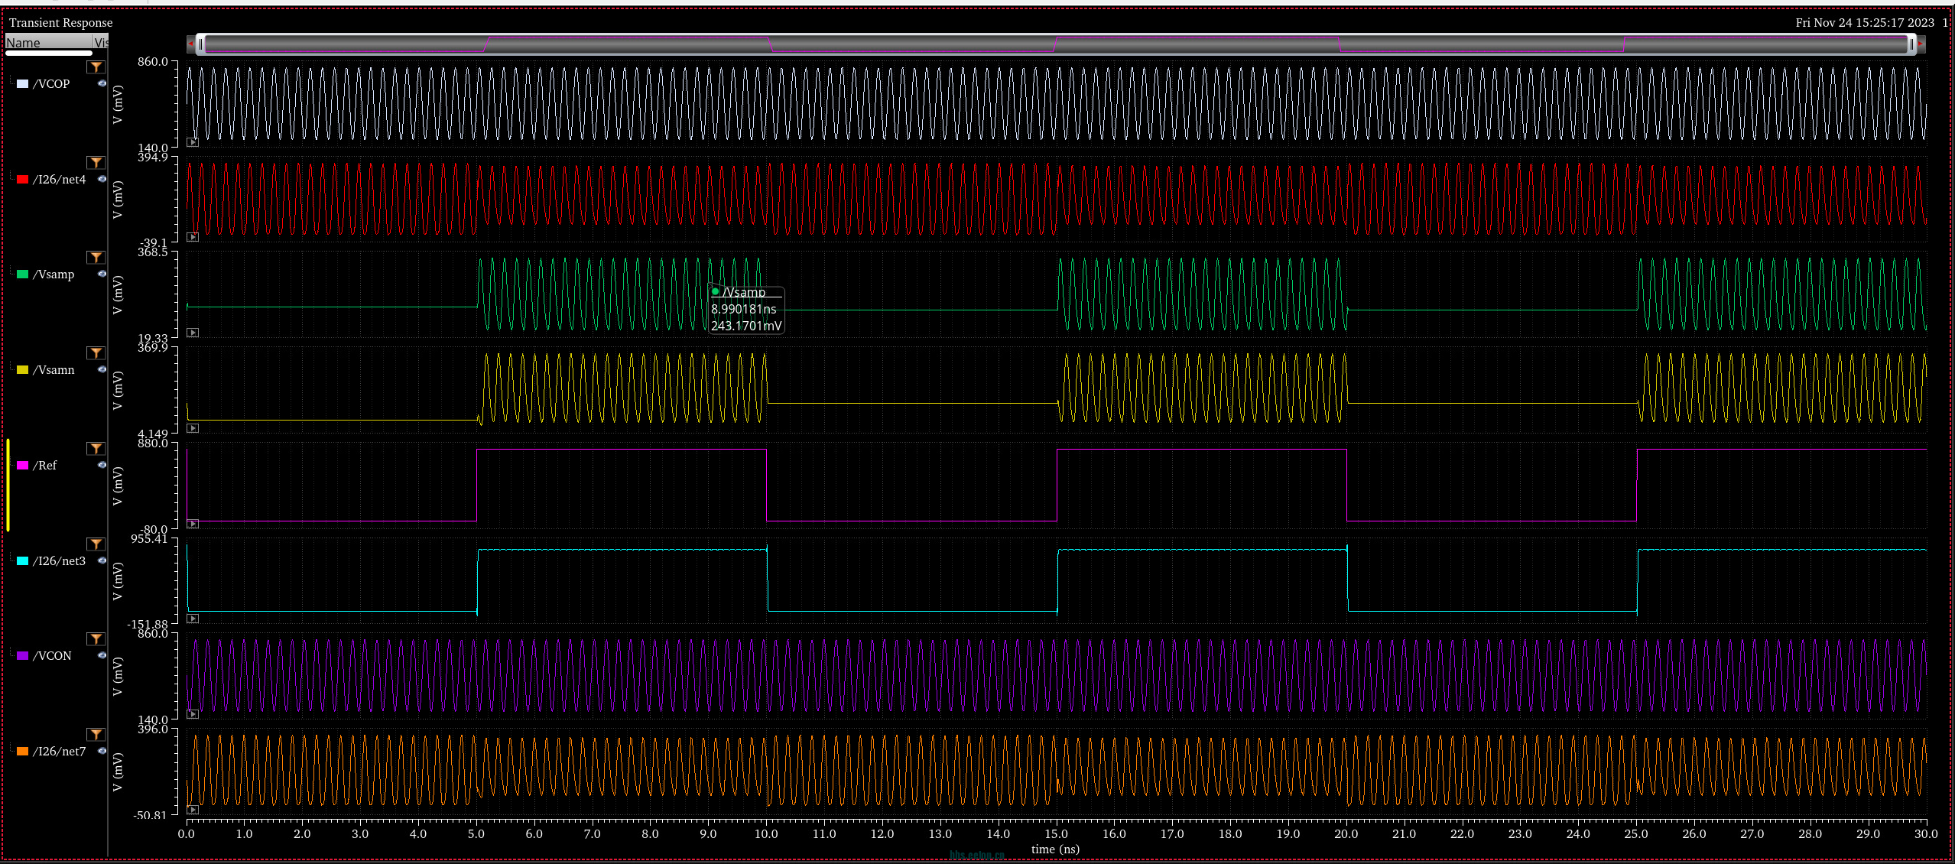
Task: Click the 15.0 tick on time axis
Action: (x=1056, y=834)
